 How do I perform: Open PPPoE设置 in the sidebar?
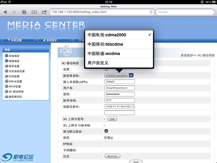(15, 81)
